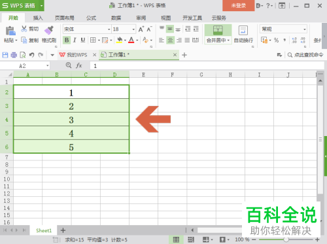Click the percent style icon
Viewport: 327px width, 244px height.
(x=276, y=40)
